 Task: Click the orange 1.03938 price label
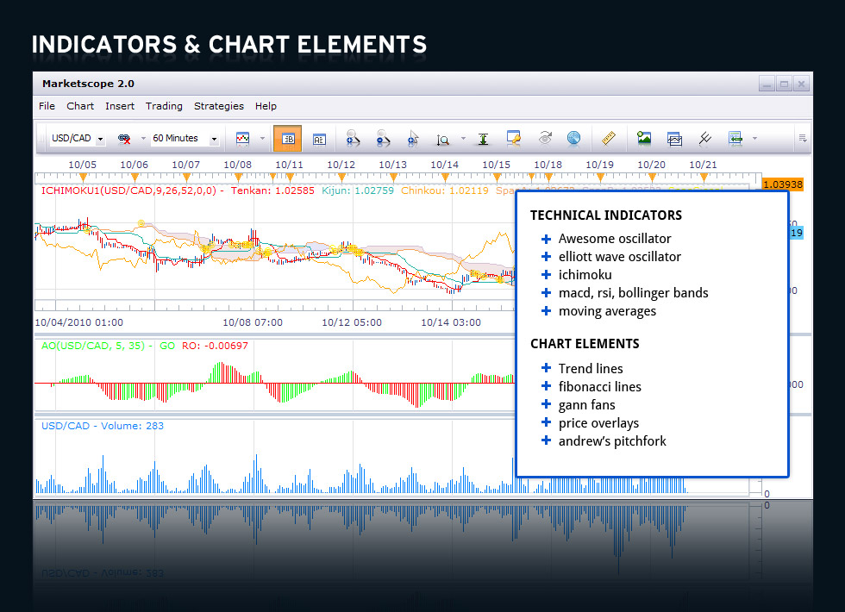[783, 184]
